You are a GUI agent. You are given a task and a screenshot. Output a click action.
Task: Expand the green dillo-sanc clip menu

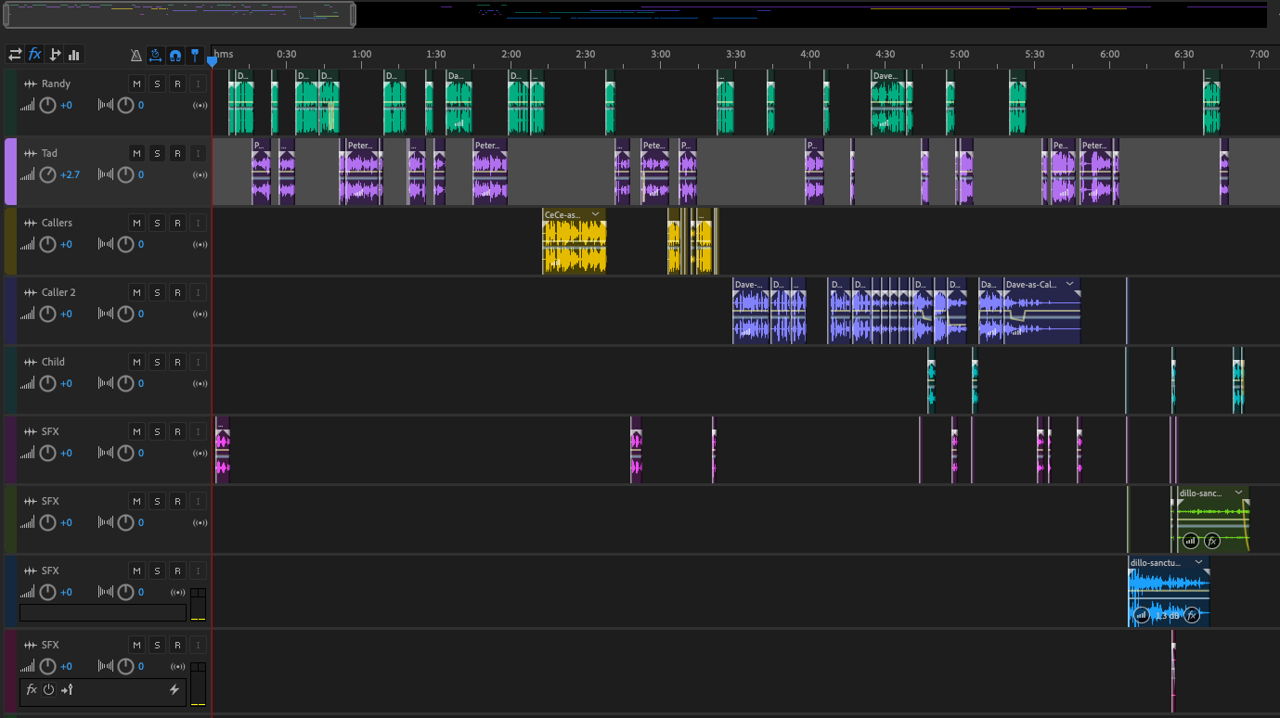(1239, 493)
